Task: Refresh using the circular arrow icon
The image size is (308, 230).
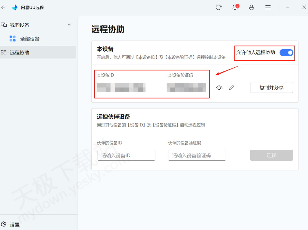Action: coord(218,7)
